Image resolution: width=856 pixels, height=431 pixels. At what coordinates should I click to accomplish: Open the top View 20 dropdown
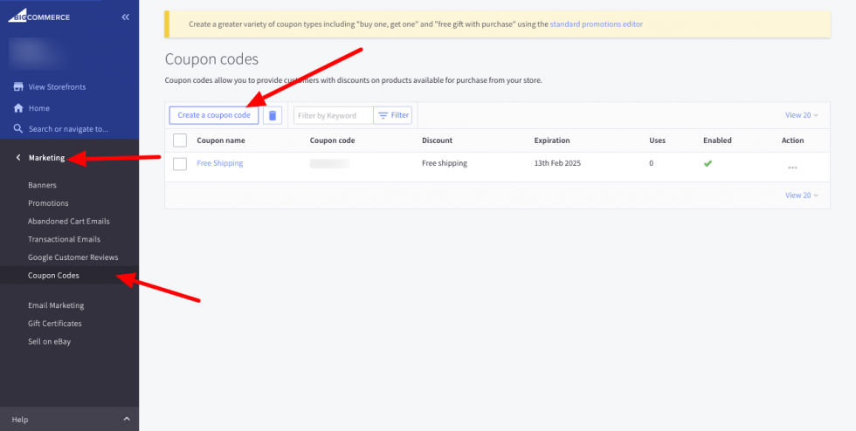point(802,115)
